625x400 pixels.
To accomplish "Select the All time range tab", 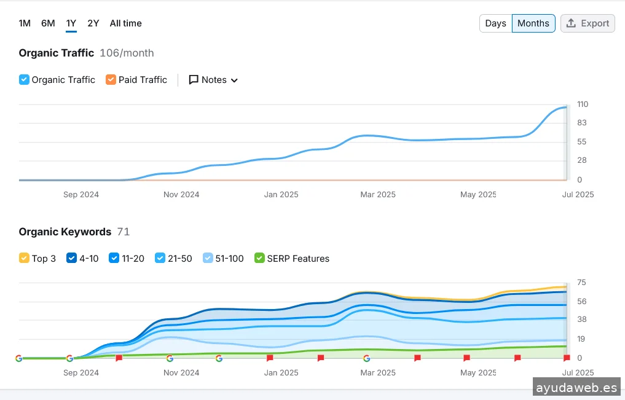I will (125, 23).
